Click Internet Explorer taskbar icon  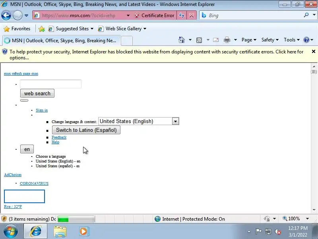coord(35,231)
